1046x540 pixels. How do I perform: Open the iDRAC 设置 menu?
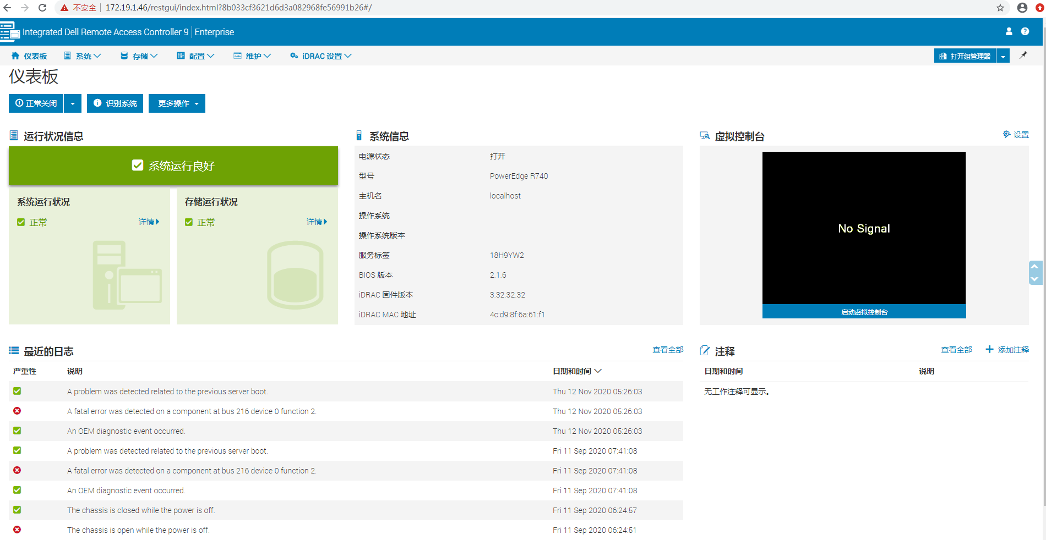coord(321,56)
